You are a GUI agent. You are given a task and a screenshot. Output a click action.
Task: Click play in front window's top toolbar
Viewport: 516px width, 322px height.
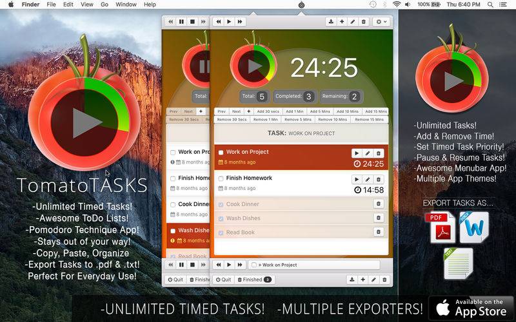click(229, 22)
